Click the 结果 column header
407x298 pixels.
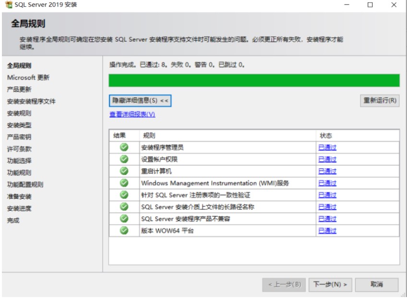click(x=124, y=136)
